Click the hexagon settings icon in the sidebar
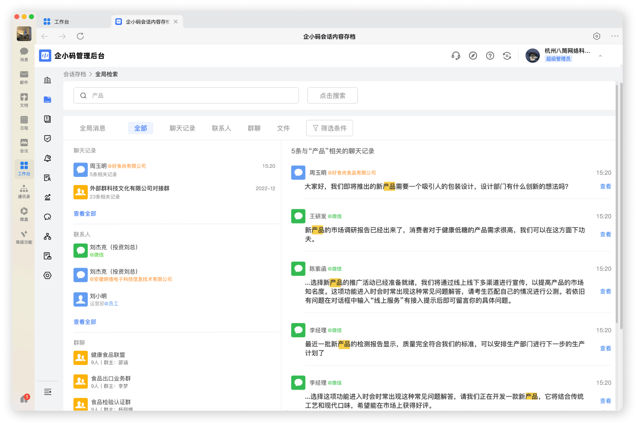The height and width of the screenshot is (426, 638). 48,275
